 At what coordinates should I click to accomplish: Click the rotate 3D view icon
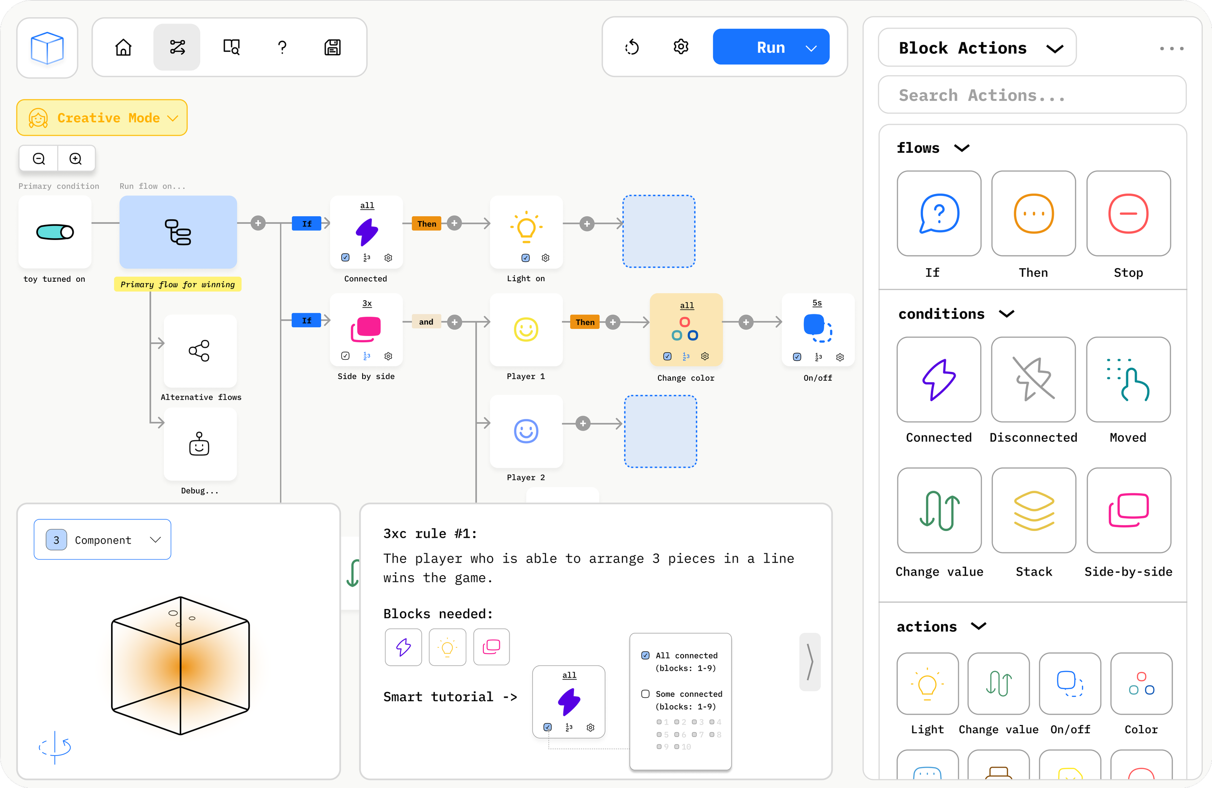pos(55,747)
